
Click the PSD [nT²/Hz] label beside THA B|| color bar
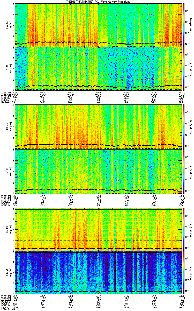tap(191, 69)
